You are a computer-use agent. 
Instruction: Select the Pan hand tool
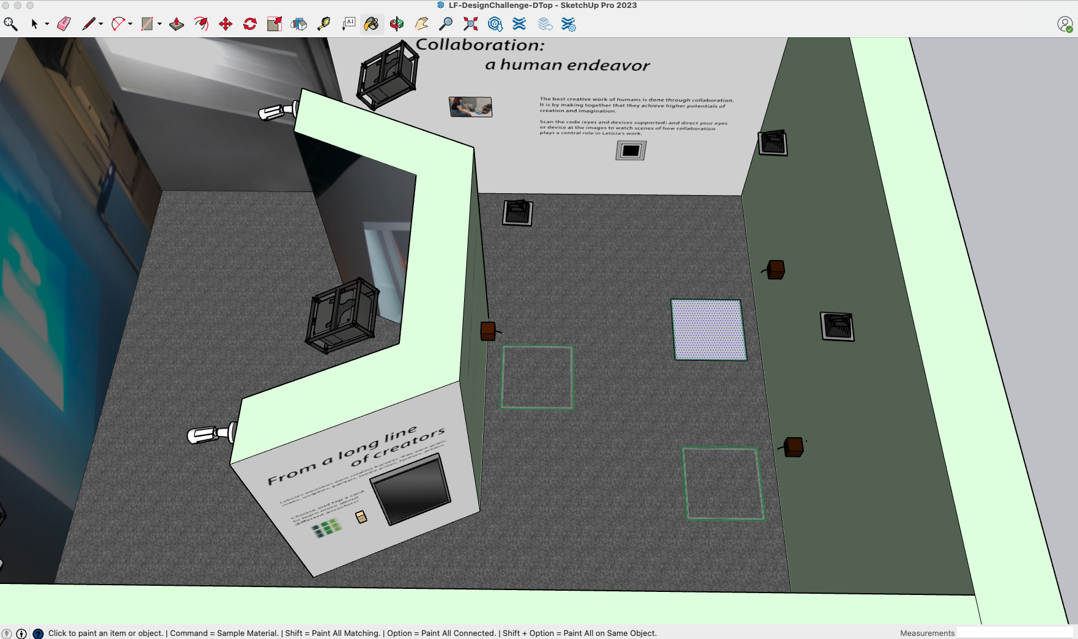click(x=421, y=24)
